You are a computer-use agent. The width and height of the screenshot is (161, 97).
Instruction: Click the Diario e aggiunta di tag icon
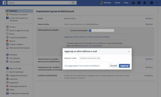point(7,30)
